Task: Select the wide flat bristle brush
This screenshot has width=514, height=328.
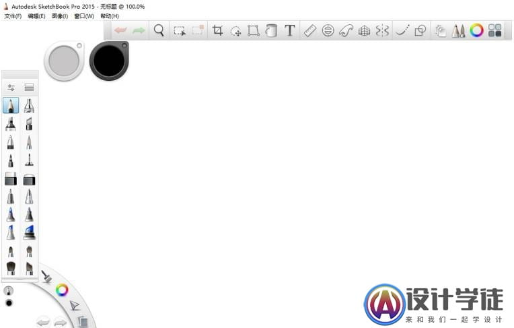Action: click(x=11, y=268)
